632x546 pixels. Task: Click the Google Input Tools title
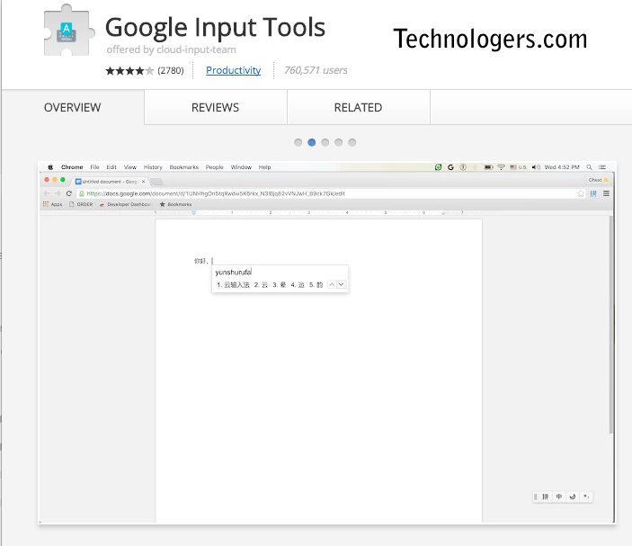click(x=215, y=27)
